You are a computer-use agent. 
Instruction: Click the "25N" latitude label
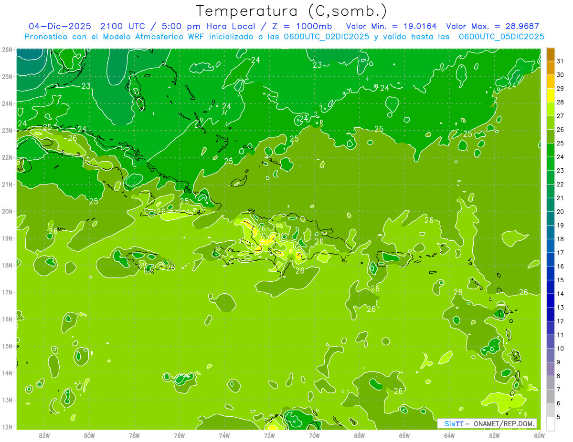(x=7, y=76)
